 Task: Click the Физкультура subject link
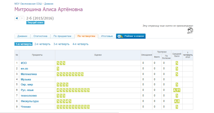tap(29, 101)
